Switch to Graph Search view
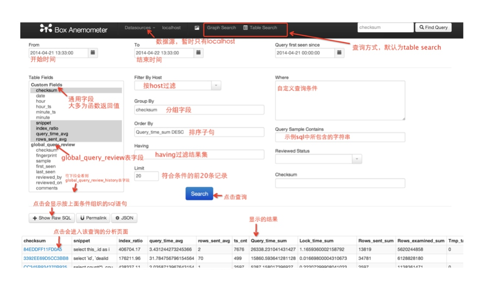The width and height of the screenshot is (484, 297). click(x=221, y=28)
